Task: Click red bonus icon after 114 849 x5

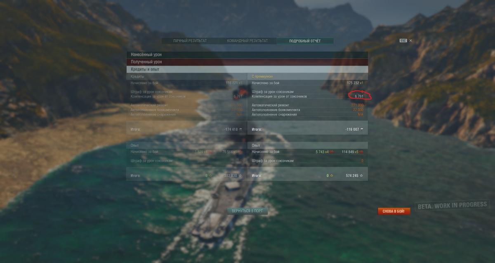Action: pos(361,152)
